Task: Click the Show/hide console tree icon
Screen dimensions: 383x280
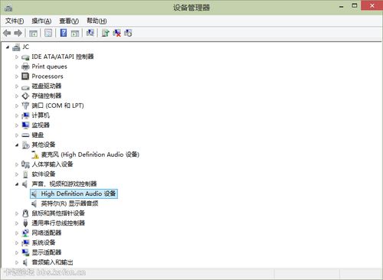Action: (33, 33)
